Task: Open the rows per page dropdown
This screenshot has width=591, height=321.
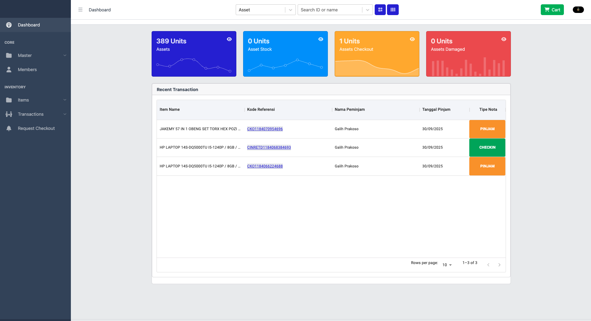Action: [446, 265]
